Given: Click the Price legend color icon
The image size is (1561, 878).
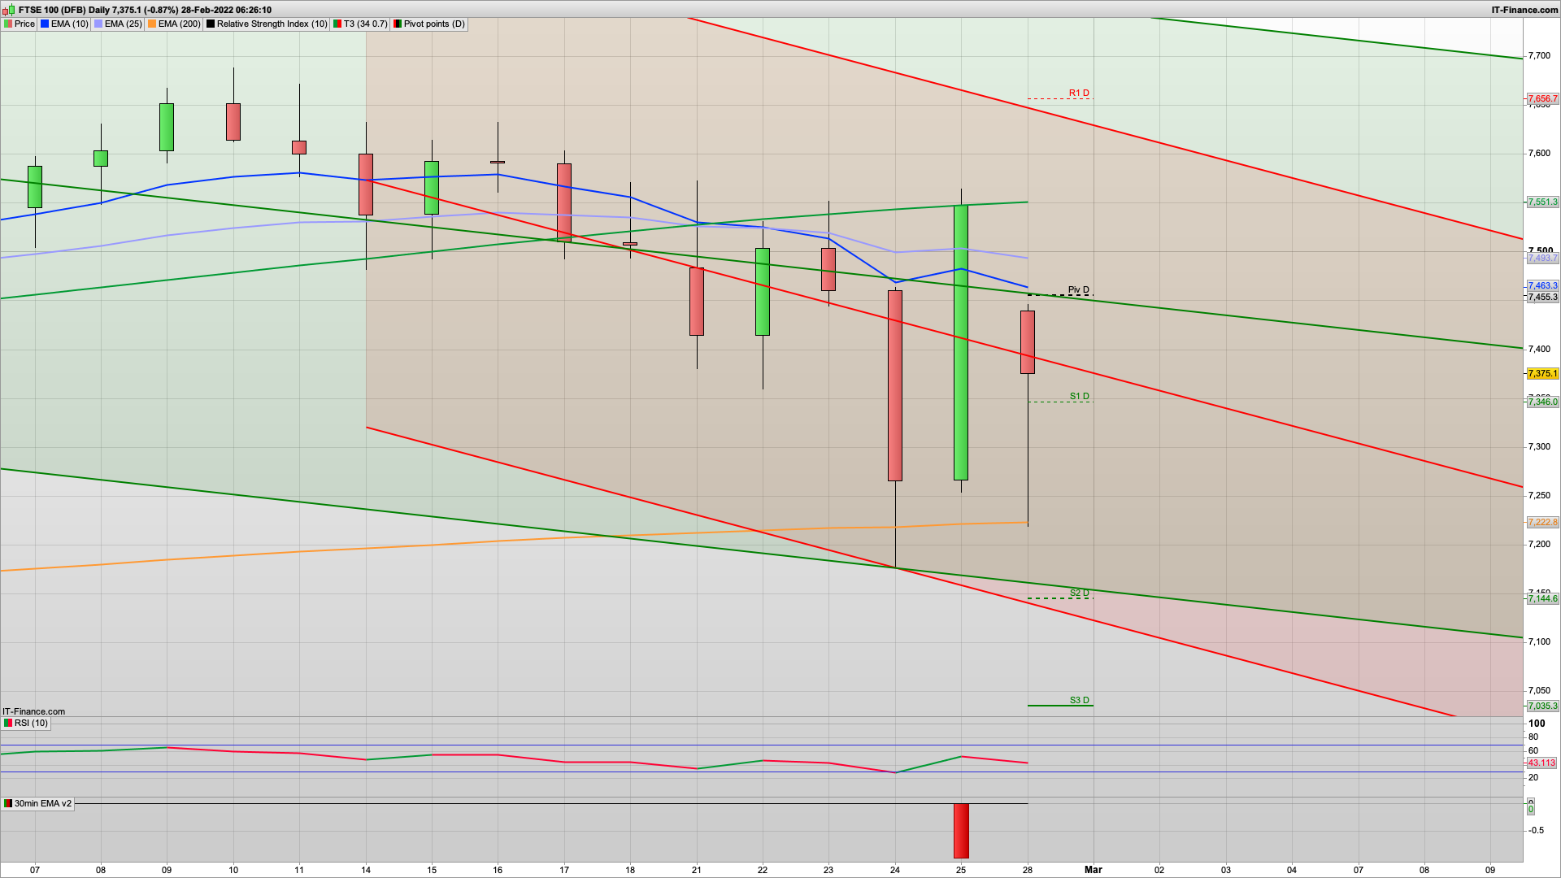Looking at the screenshot, I should tap(8, 24).
